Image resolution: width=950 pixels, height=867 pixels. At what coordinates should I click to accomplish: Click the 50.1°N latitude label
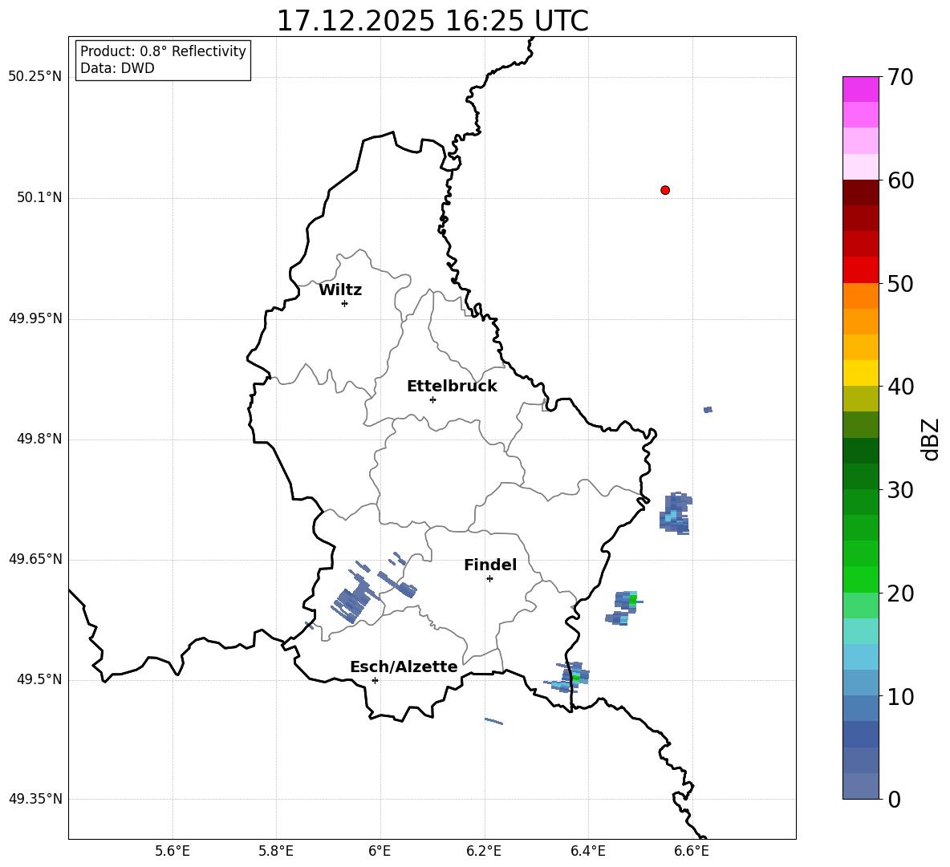click(39, 197)
